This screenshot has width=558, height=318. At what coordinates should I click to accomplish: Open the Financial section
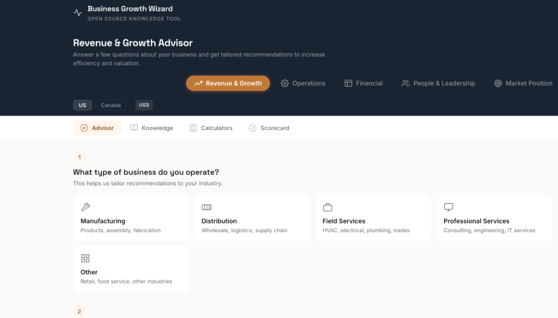(363, 83)
